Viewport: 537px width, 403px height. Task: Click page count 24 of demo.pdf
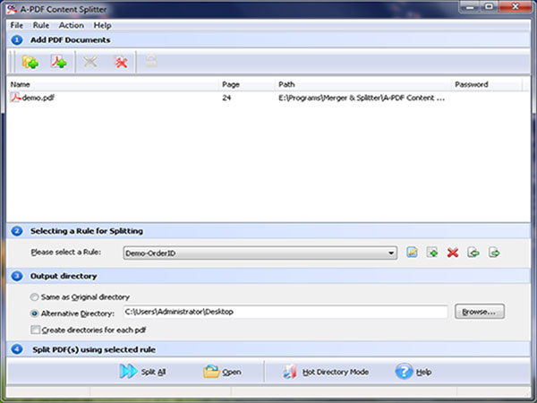pyautogui.click(x=226, y=98)
